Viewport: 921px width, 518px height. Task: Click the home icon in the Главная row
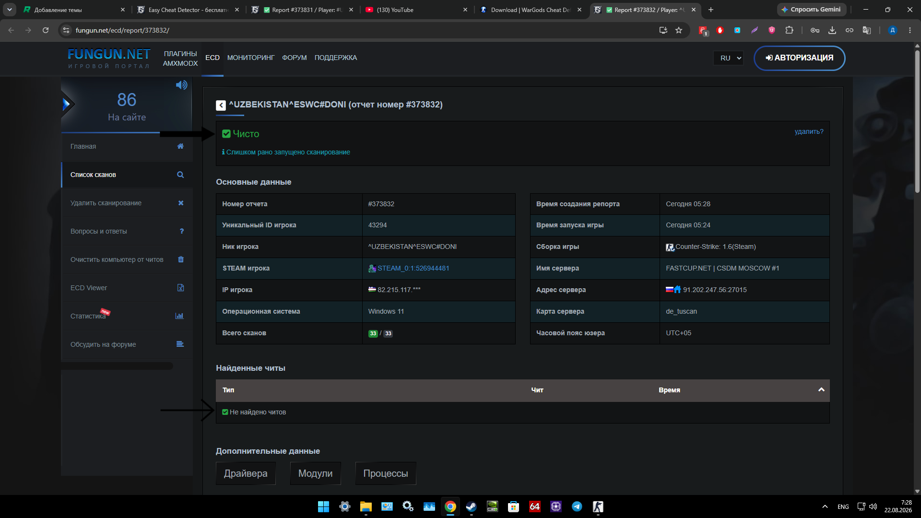click(180, 146)
